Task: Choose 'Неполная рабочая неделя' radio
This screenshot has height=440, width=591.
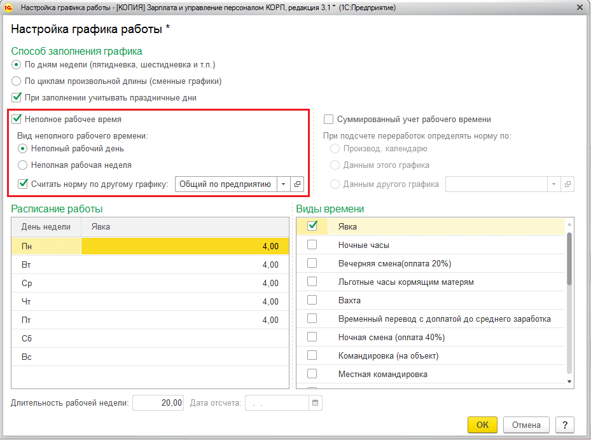Action: click(x=23, y=165)
